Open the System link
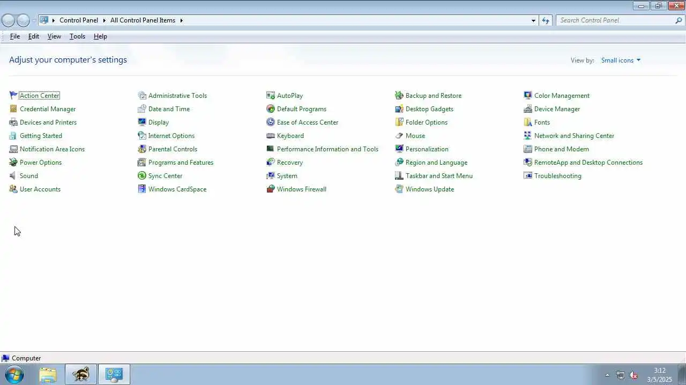 click(x=287, y=176)
